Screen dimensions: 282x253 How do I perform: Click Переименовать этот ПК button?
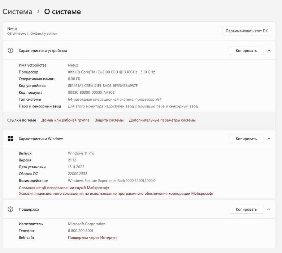pyautogui.click(x=247, y=31)
